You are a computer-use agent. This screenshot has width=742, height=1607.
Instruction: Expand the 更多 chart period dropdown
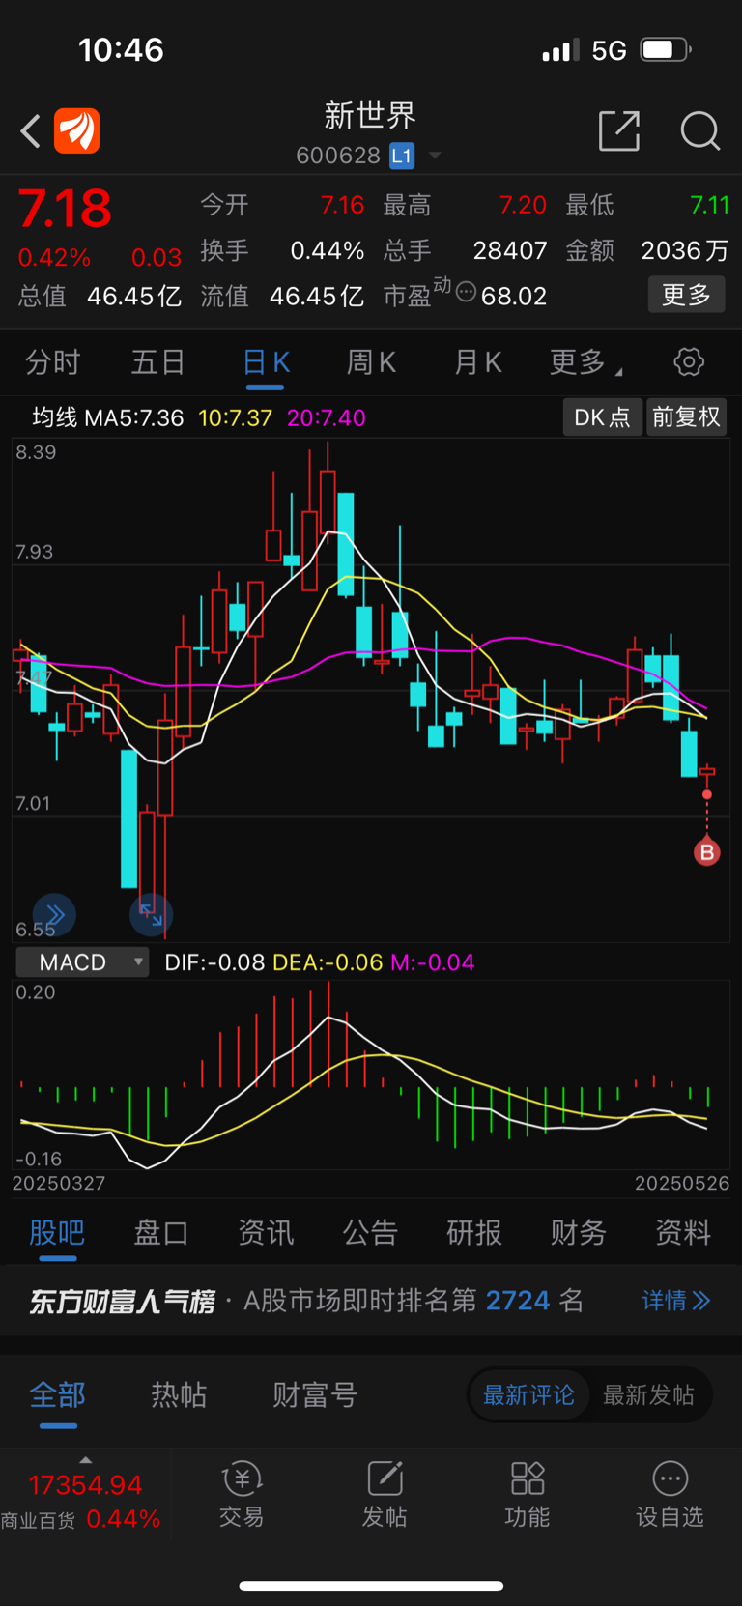tap(585, 362)
